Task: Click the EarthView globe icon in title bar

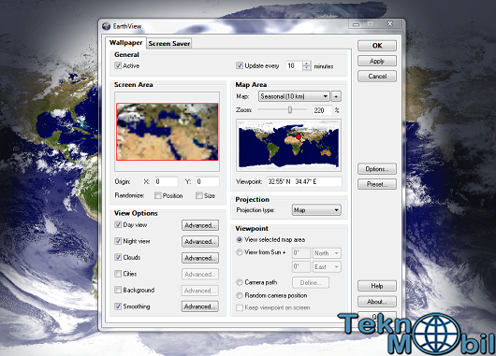Action: pyautogui.click(x=106, y=26)
